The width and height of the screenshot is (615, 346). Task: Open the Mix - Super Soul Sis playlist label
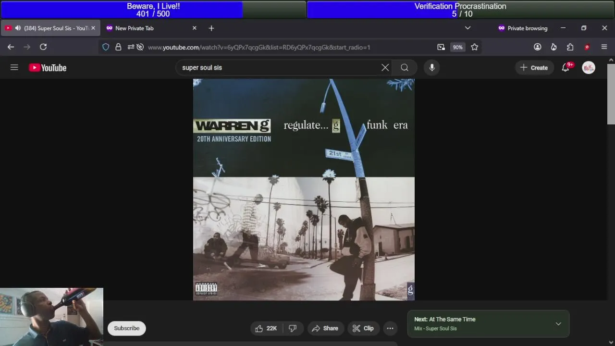tap(435, 329)
